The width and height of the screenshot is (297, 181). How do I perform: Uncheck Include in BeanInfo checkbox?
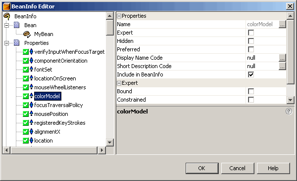pyautogui.click(x=251, y=74)
